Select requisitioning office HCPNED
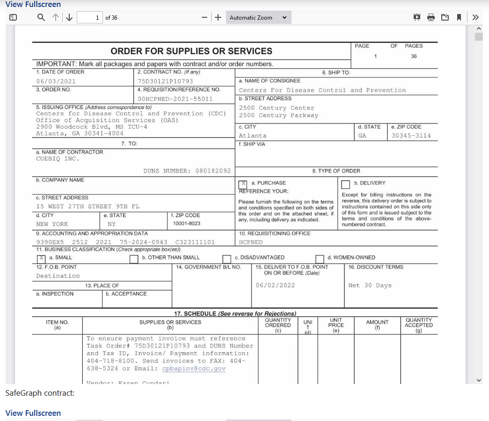This screenshot has height=421, width=489. pos(251,242)
